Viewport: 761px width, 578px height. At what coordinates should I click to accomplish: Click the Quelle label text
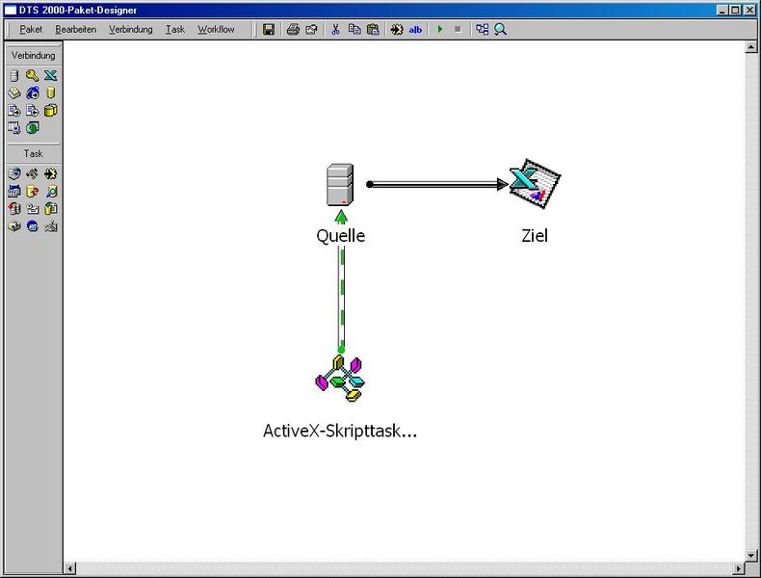[341, 236]
